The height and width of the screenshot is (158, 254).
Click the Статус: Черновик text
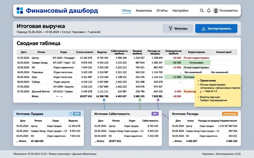pos(73,32)
